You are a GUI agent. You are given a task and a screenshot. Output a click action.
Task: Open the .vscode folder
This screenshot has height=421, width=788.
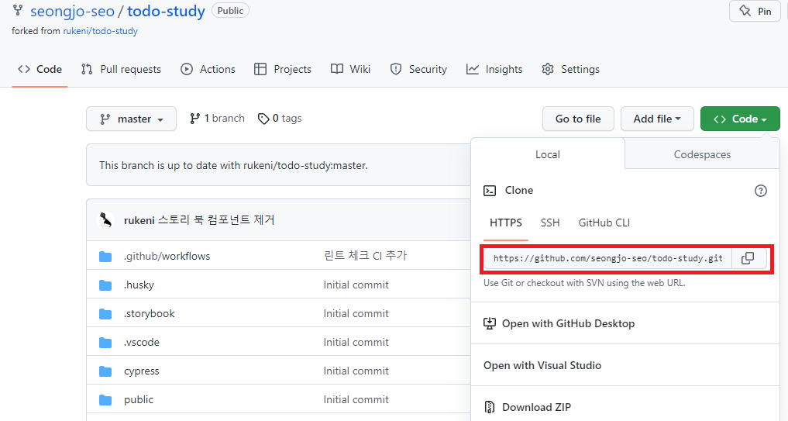coord(142,342)
